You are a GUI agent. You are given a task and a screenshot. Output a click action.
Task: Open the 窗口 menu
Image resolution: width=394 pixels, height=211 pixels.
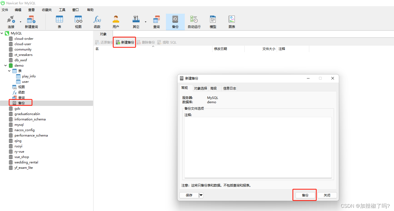pos(76,10)
